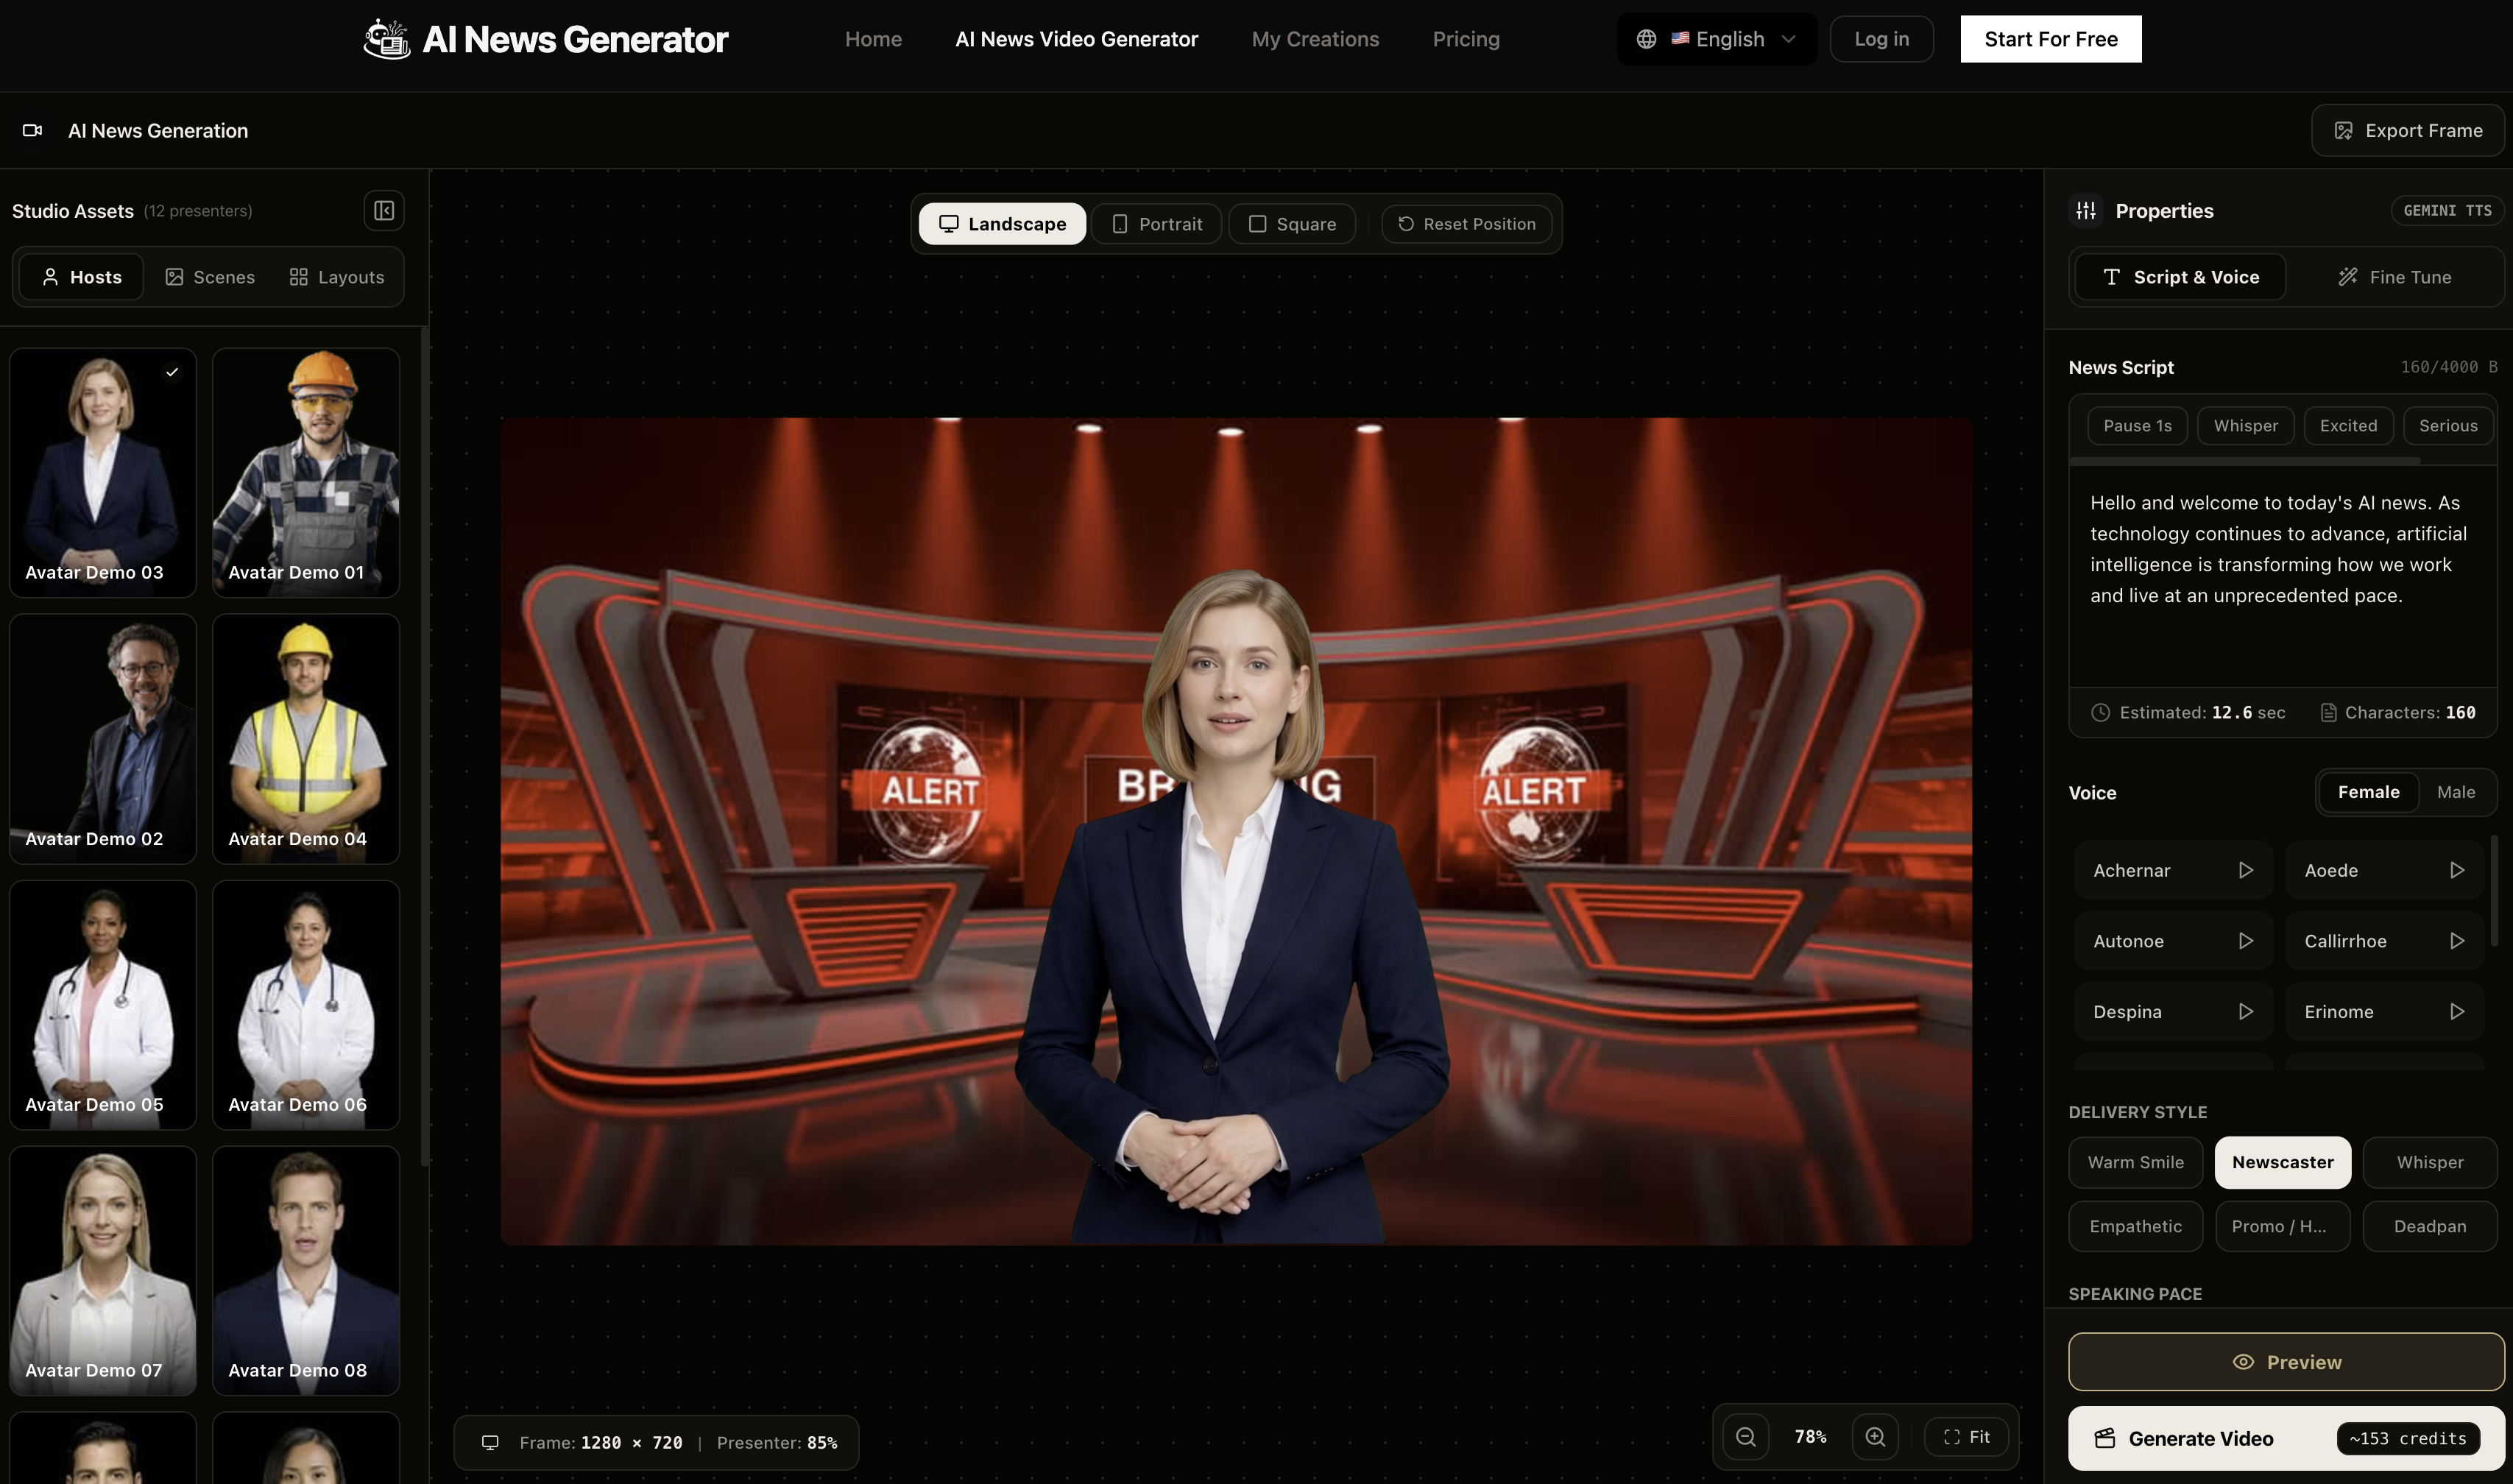This screenshot has height=1484, width=2513.
Task: Choose Deadpan delivery style
Action: [x=2430, y=1227]
